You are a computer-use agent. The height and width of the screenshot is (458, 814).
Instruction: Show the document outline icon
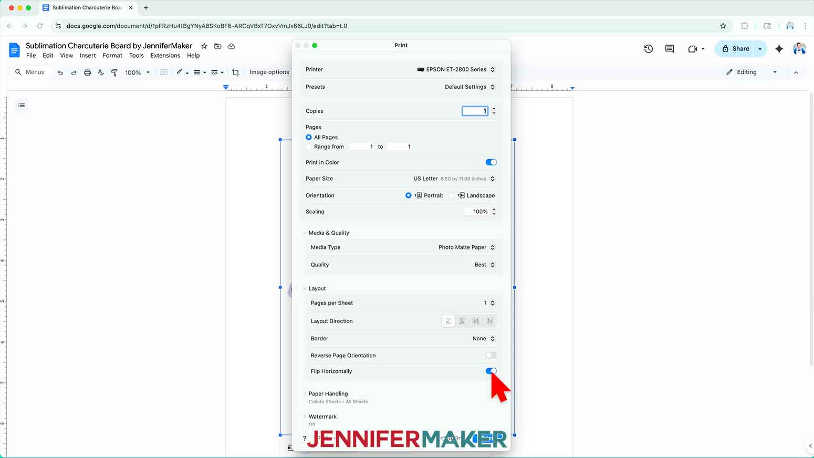22,106
